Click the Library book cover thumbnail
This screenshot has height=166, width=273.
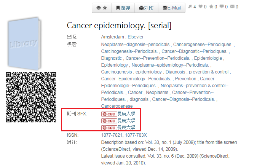[x=24, y=43]
